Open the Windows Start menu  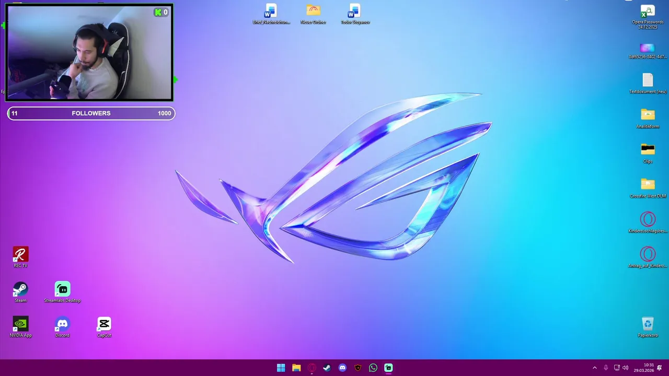[281, 368]
